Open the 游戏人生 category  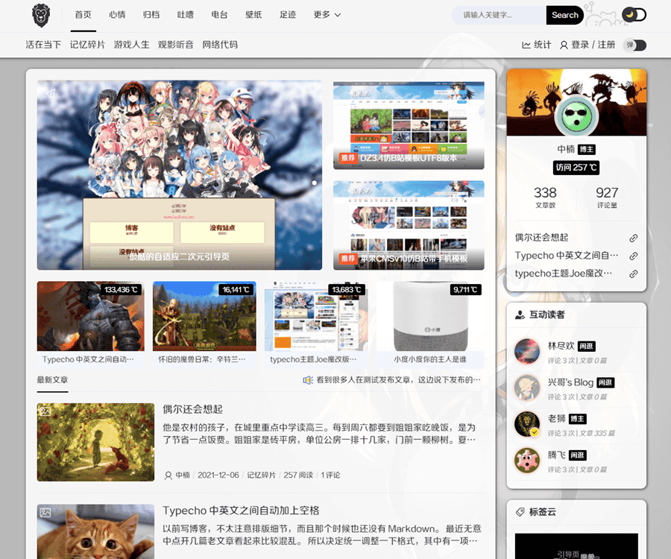point(132,45)
